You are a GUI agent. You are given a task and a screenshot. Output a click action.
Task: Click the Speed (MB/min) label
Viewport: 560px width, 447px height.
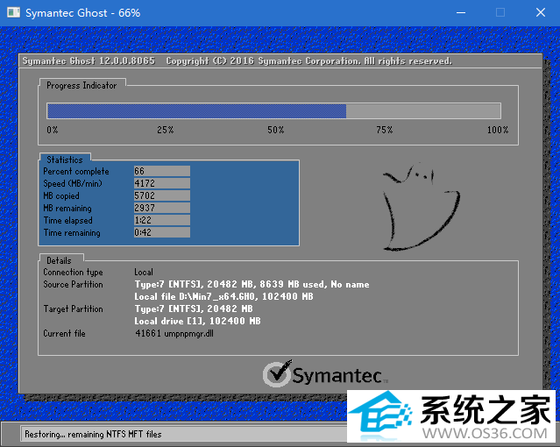coord(73,184)
